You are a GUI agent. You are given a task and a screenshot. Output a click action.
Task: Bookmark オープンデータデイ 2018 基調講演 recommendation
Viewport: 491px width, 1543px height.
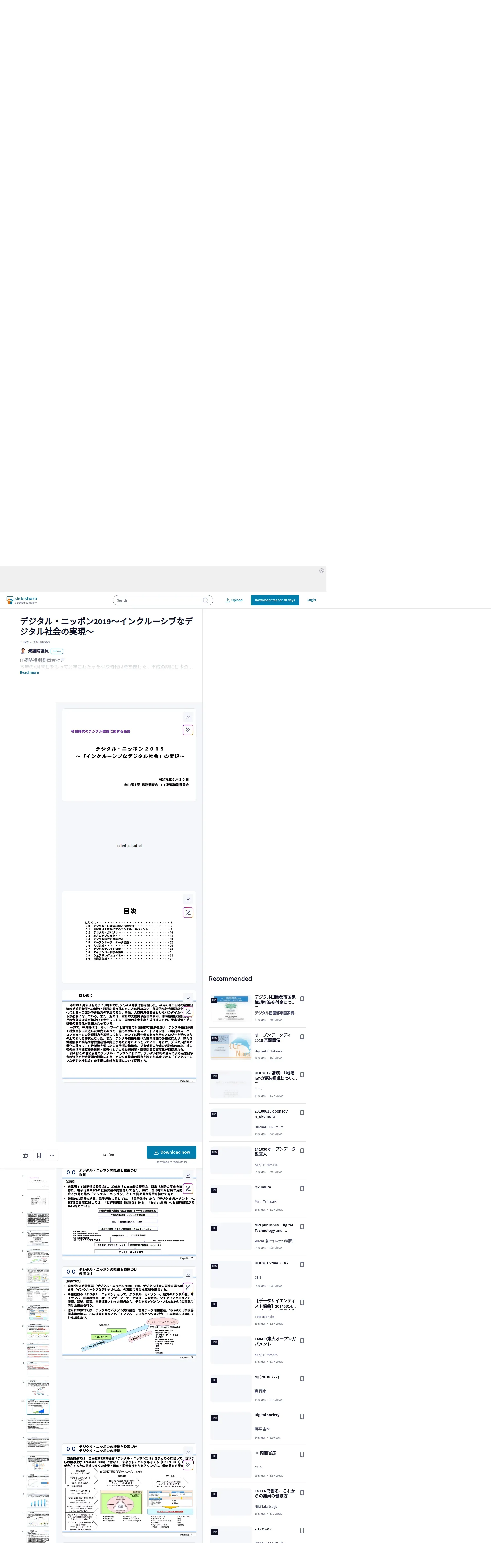302,1037
